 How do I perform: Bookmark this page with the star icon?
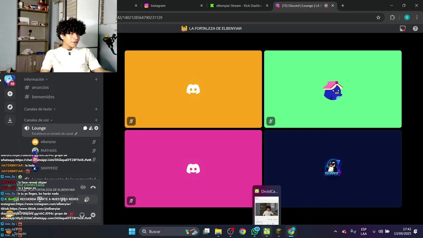coord(378,18)
